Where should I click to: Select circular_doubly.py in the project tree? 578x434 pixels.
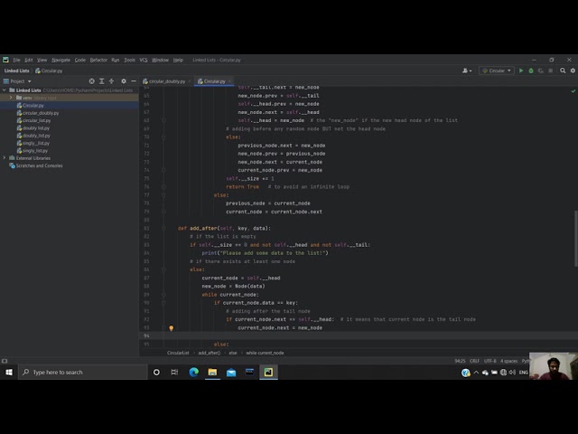[38, 113]
